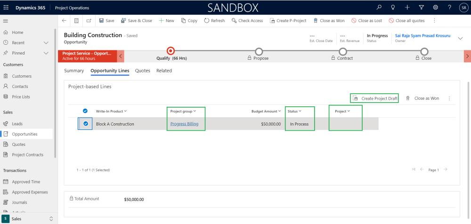The image size is (471, 224).
Task: Switch to the Opportunity Lines tab
Action: point(110,71)
